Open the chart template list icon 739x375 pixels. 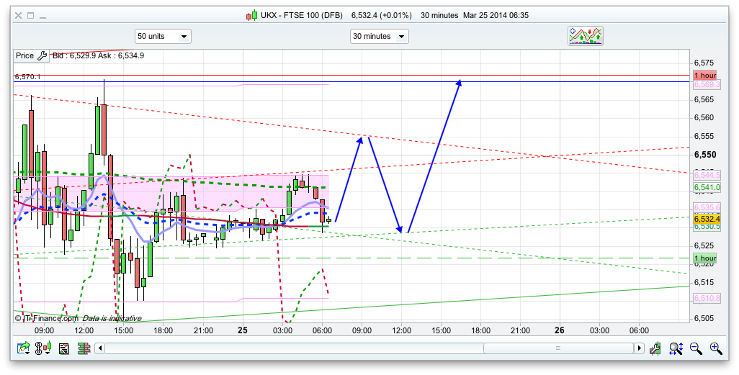pyautogui.click(x=63, y=349)
